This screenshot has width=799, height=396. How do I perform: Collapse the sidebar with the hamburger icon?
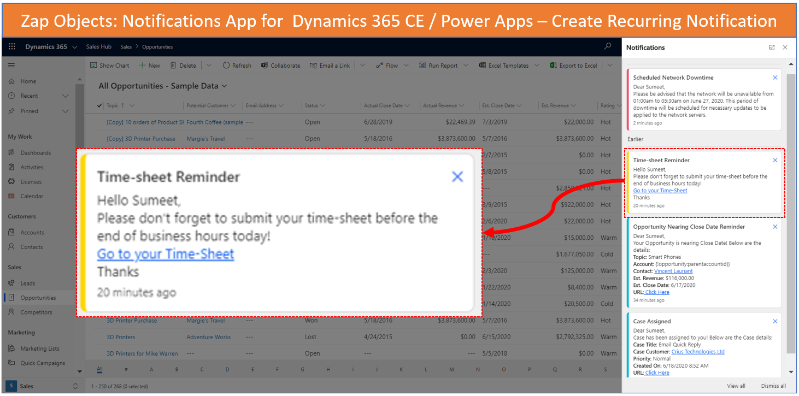[11, 66]
